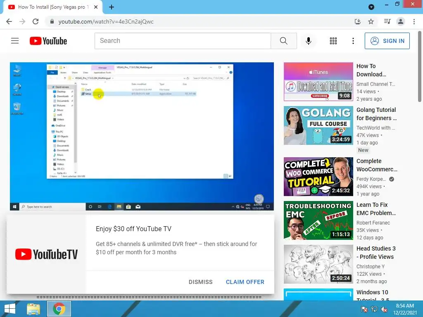
Task: Open the WooCommerce Tutorial thumbnail
Action: click(x=318, y=177)
